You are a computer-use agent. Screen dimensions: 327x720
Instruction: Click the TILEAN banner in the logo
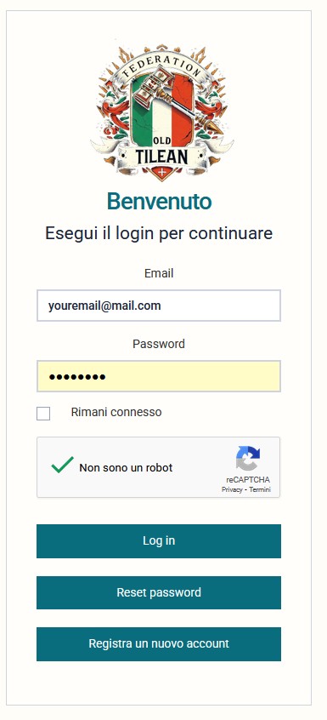coord(162,157)
